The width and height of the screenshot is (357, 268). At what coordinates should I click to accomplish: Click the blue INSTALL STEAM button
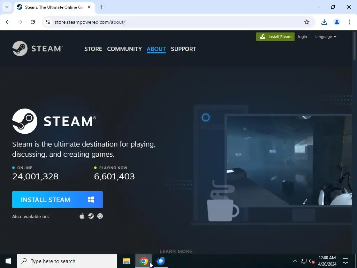coord(58,200)
